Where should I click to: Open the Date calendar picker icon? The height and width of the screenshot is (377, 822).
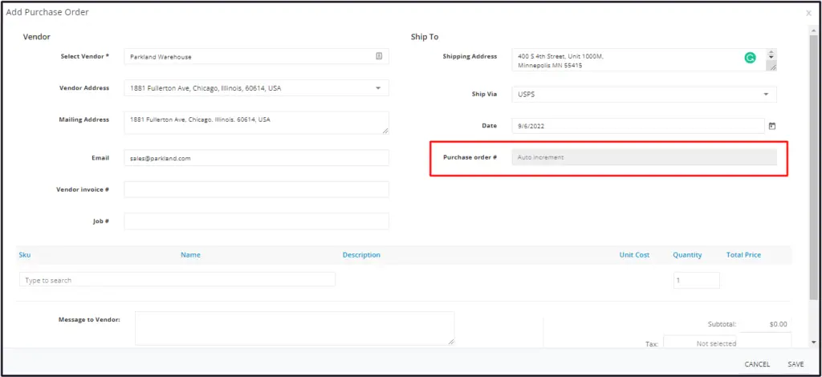click(x=771, y=126)
